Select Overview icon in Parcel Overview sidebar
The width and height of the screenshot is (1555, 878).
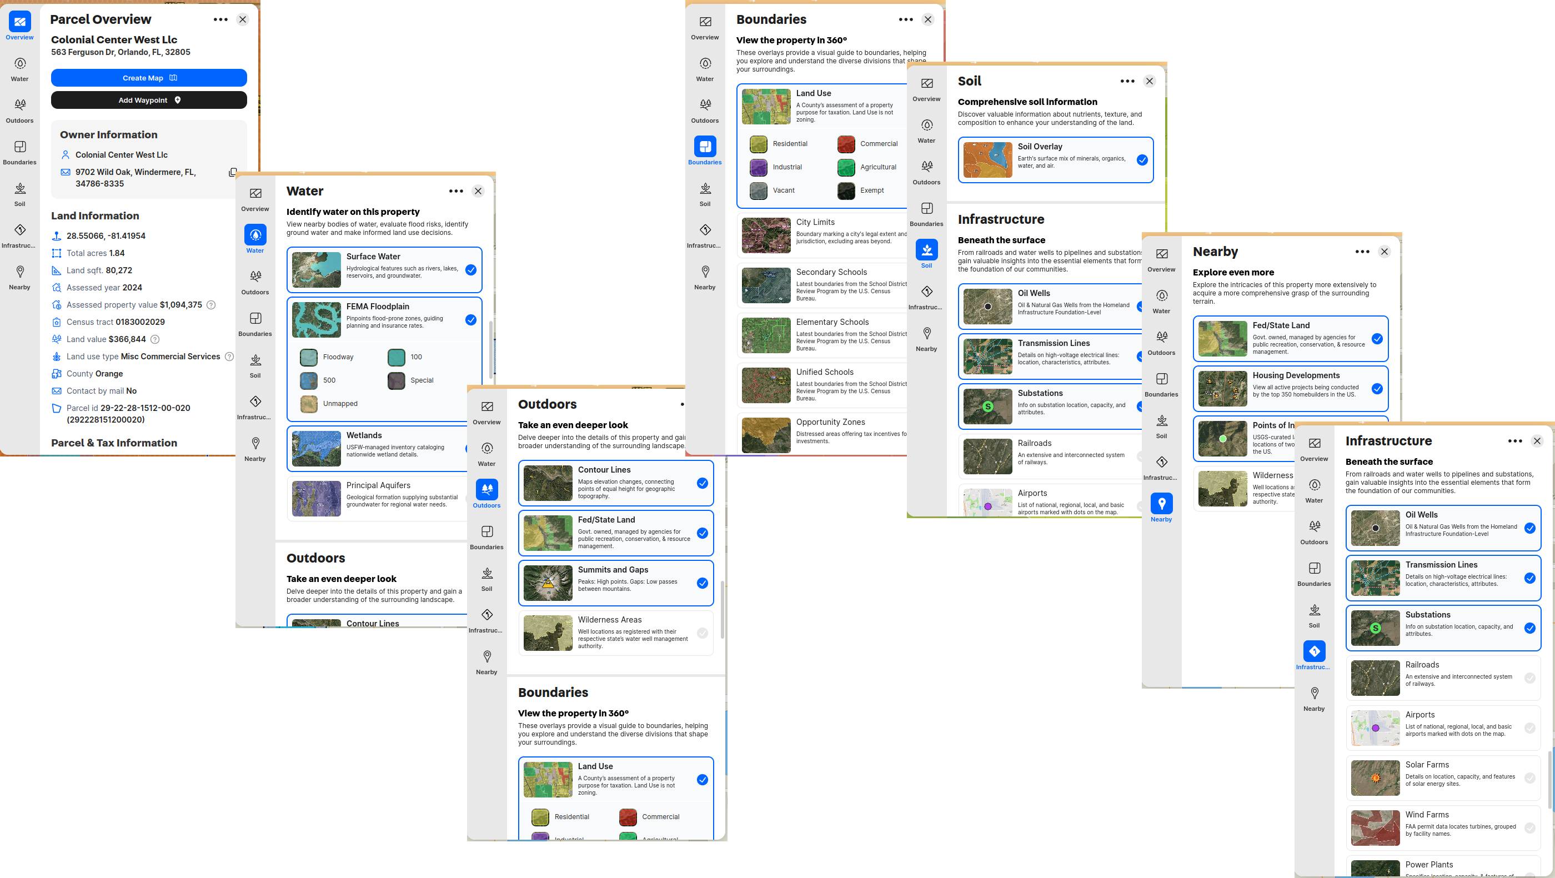pos(20,22)
